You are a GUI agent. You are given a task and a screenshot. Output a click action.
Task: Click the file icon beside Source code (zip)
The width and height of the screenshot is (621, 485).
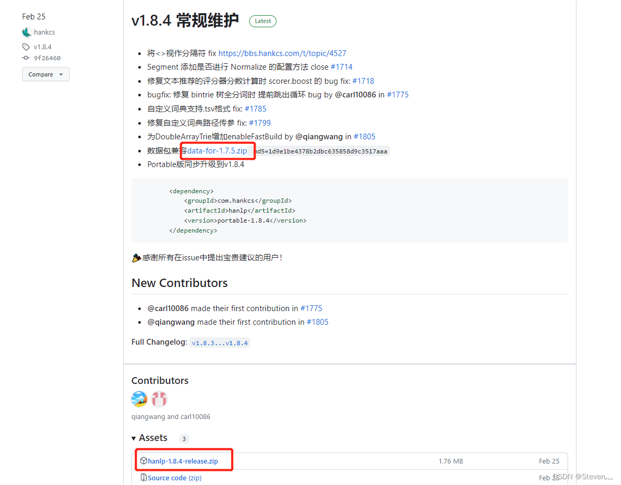[x=143, y=477]
